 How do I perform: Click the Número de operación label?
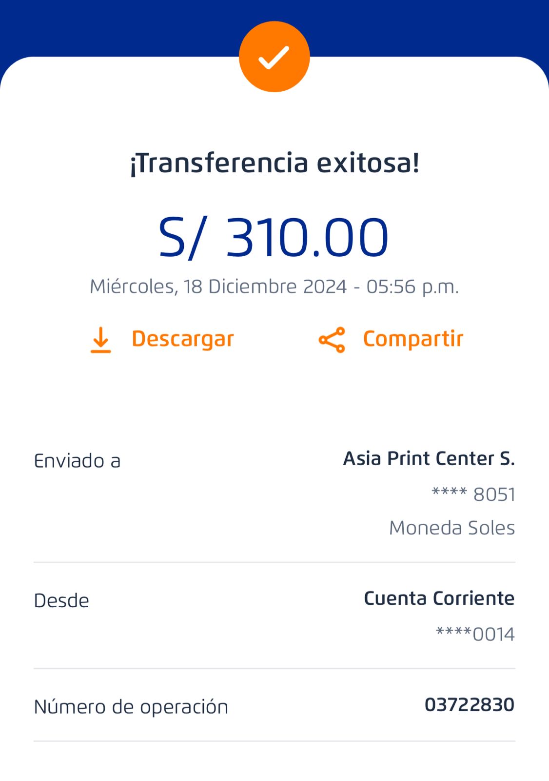click(131, 707)
